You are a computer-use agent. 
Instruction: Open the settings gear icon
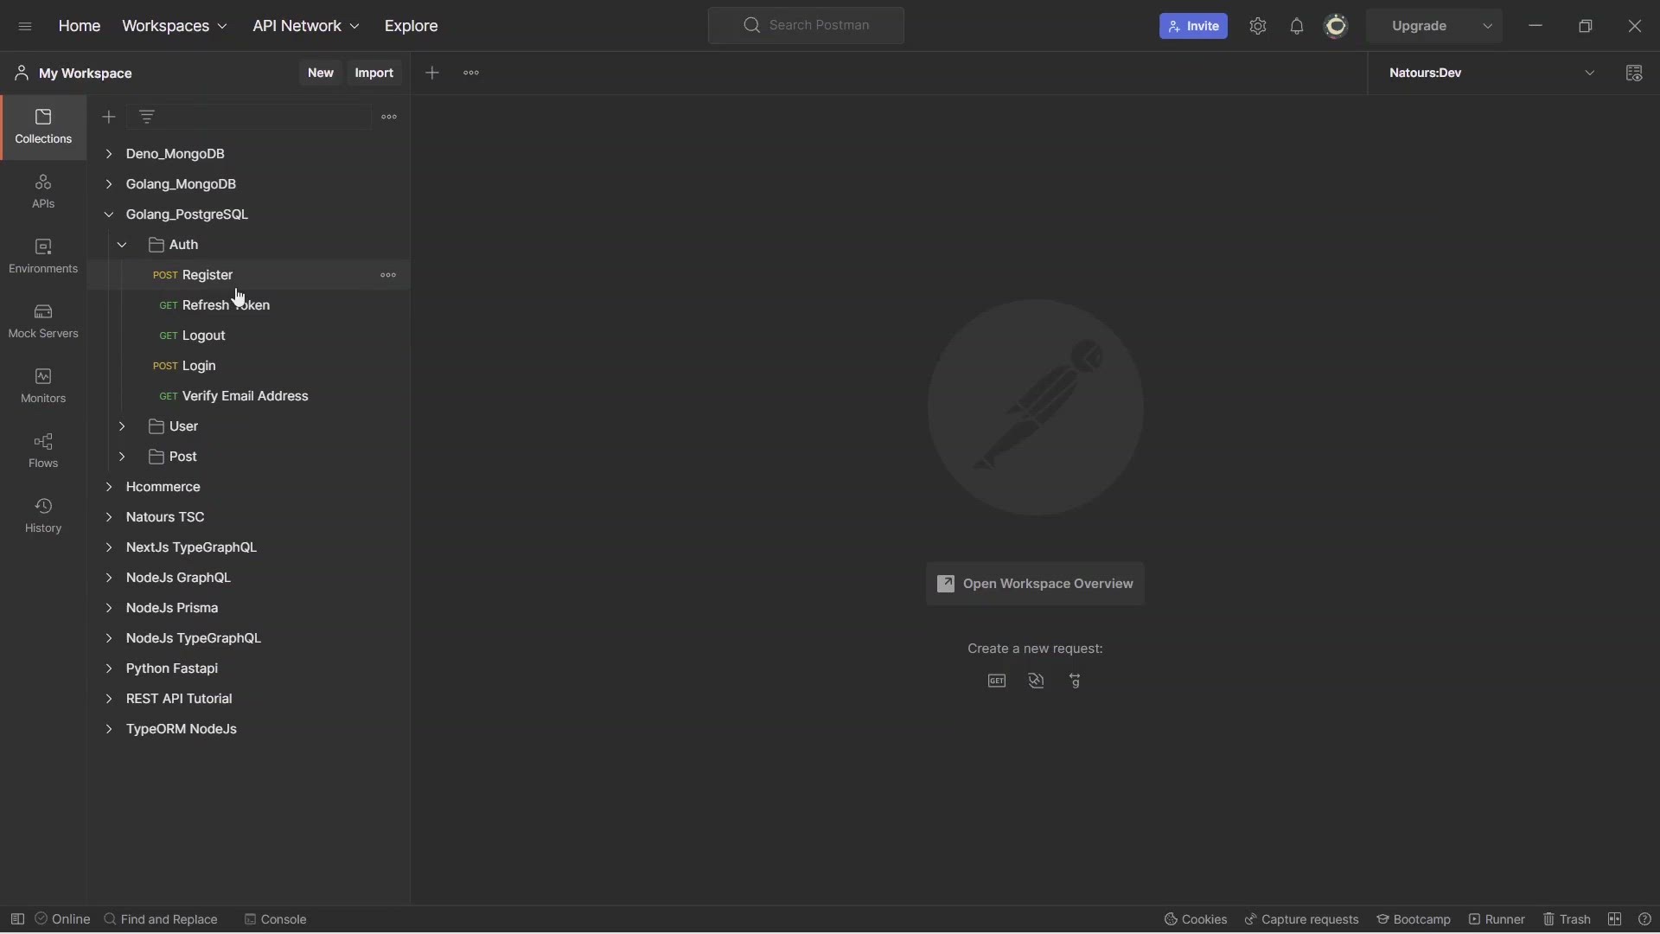click(1258, 26)
